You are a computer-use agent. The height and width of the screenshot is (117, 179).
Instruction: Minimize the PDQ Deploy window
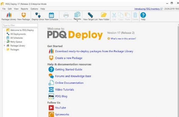167,3
